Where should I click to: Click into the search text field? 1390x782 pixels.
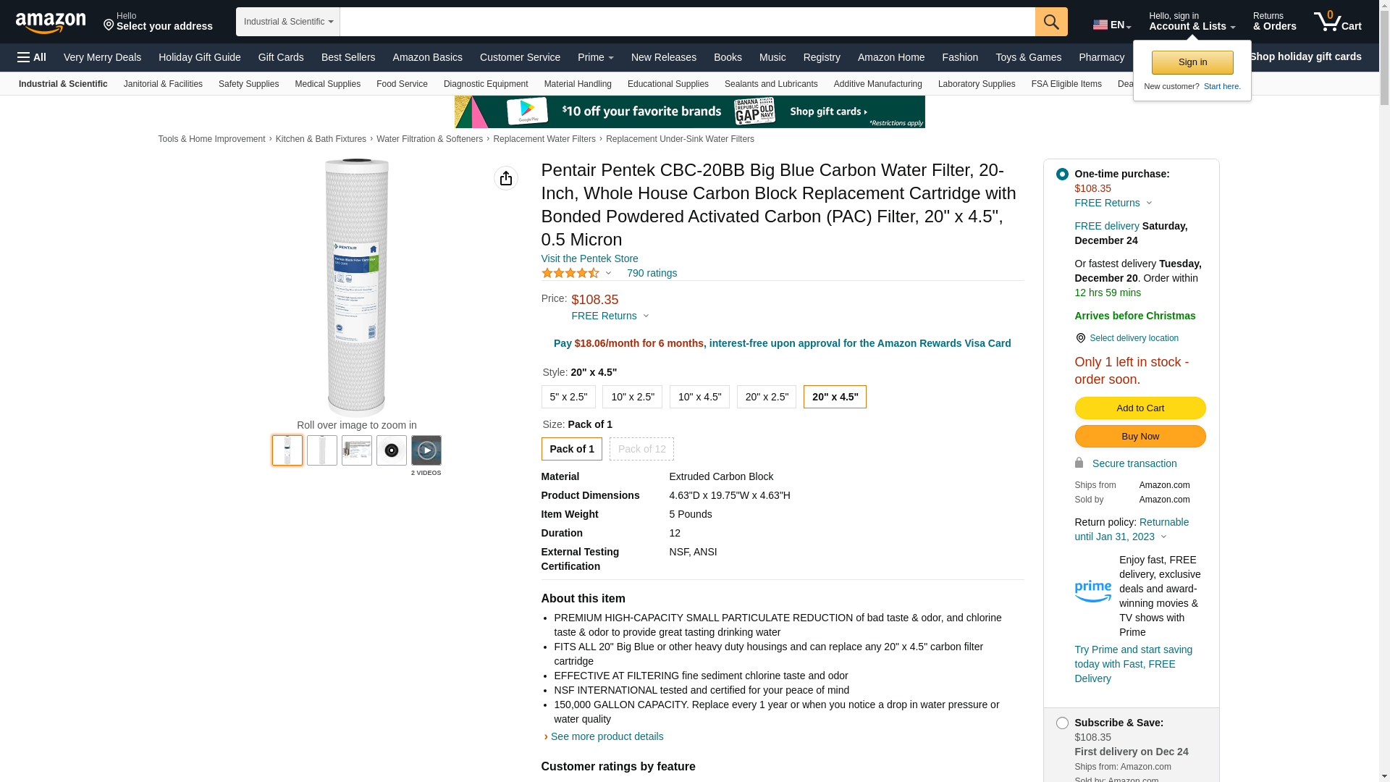687,22
